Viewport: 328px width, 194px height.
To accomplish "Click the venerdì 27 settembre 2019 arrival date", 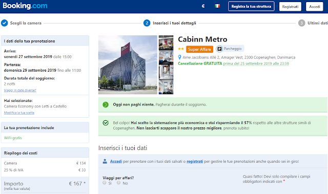I will point(28,57).
